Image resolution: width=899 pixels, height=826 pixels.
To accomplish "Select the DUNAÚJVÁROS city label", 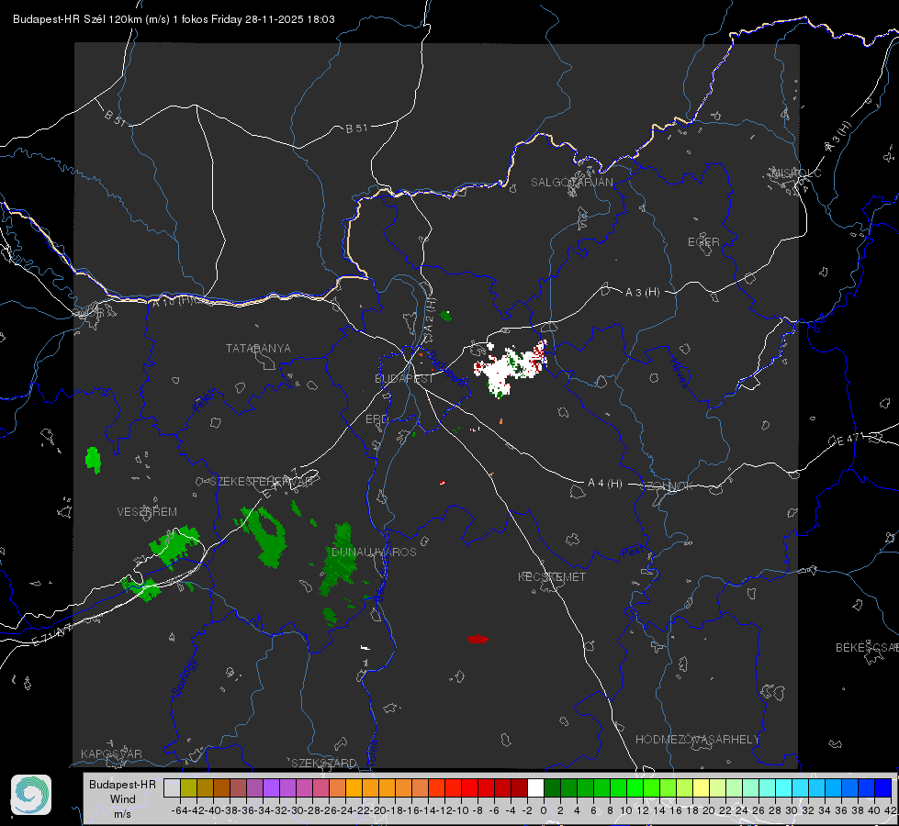I will click(x=374, y=552).
